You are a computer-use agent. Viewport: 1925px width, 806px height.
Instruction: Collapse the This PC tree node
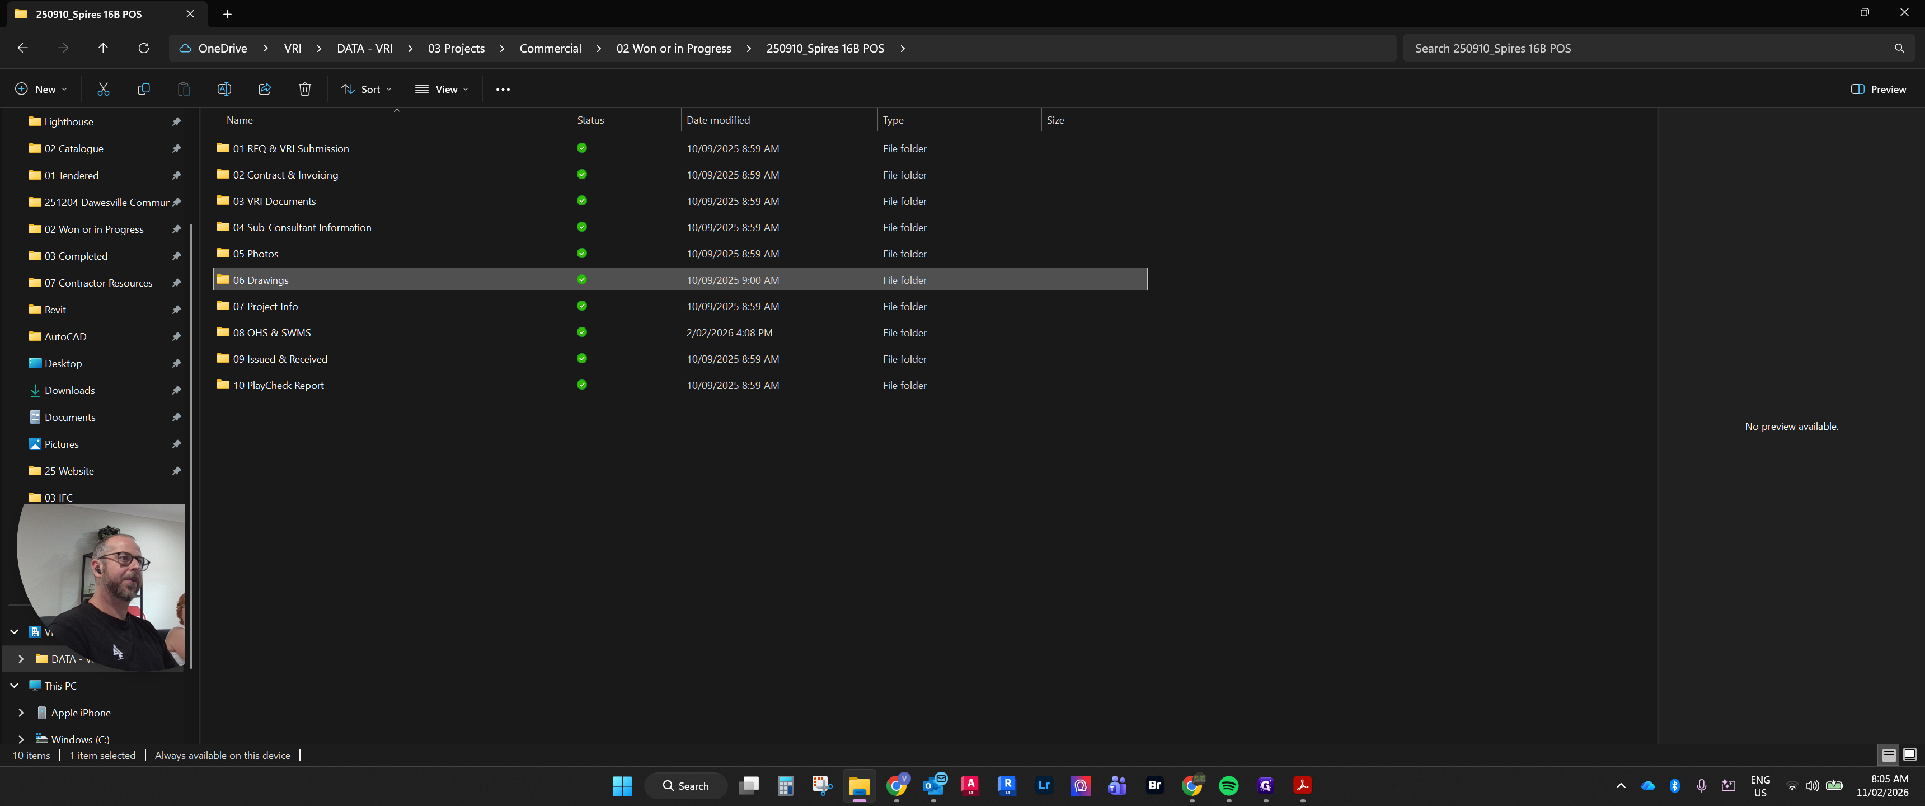click(14, 686)
